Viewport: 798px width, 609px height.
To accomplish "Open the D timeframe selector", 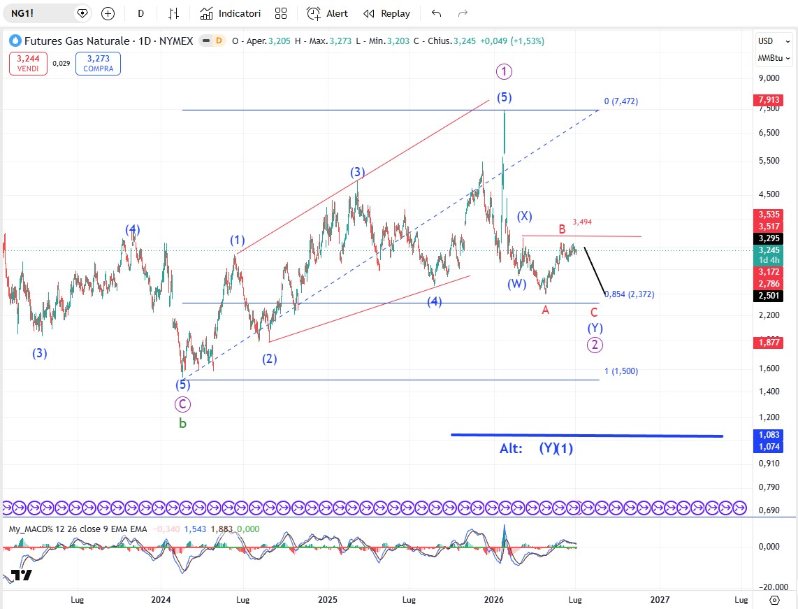I will pos(140,14).
